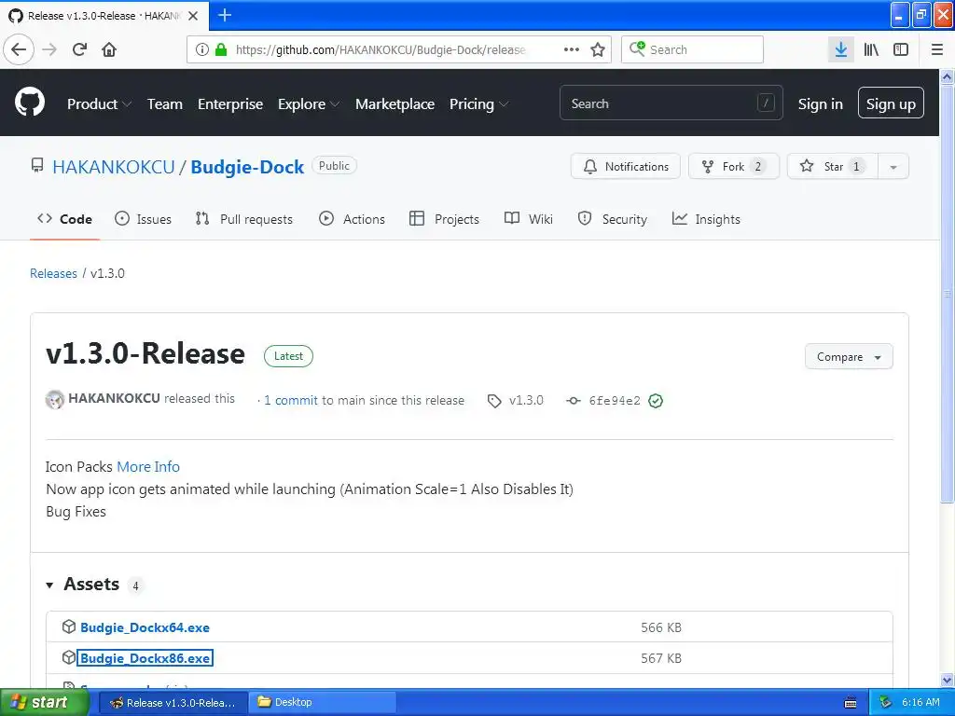Collapse the Assets section
Viewport: 955px width, 716px height.
click(49, 585)
